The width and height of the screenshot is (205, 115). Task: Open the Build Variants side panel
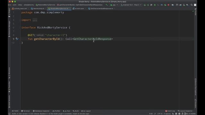pos(9,102)
